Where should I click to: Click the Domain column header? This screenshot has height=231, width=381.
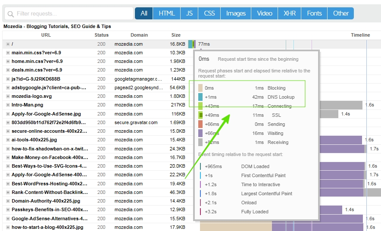pyautogui.click(x=139, y=35)
